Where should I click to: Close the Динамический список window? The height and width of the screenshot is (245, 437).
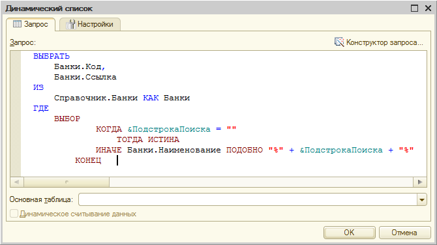(x=428, y=8)
